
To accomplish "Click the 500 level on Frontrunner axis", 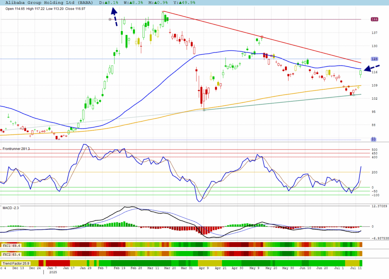I will [x=374, y=150].
